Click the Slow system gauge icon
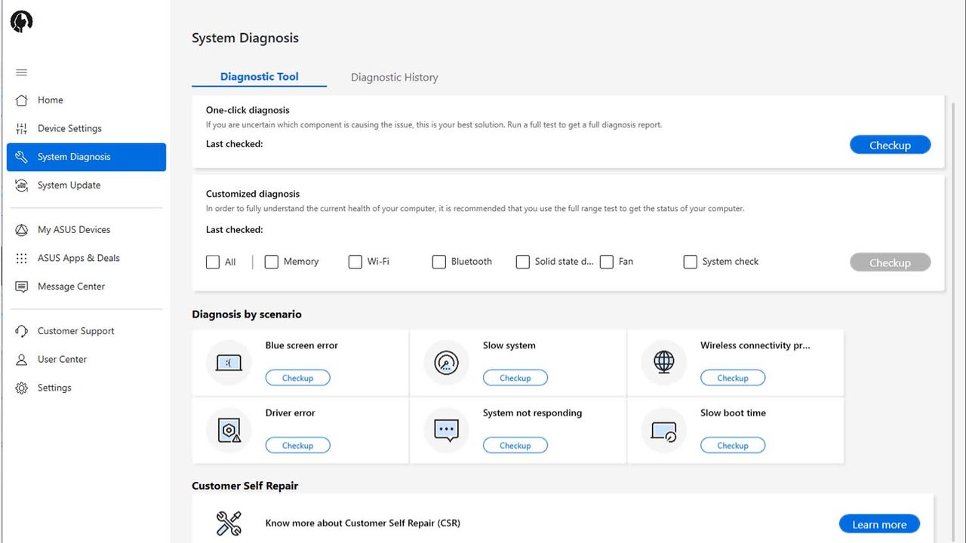This screenshot has height=543, width=966. (446, 363)
